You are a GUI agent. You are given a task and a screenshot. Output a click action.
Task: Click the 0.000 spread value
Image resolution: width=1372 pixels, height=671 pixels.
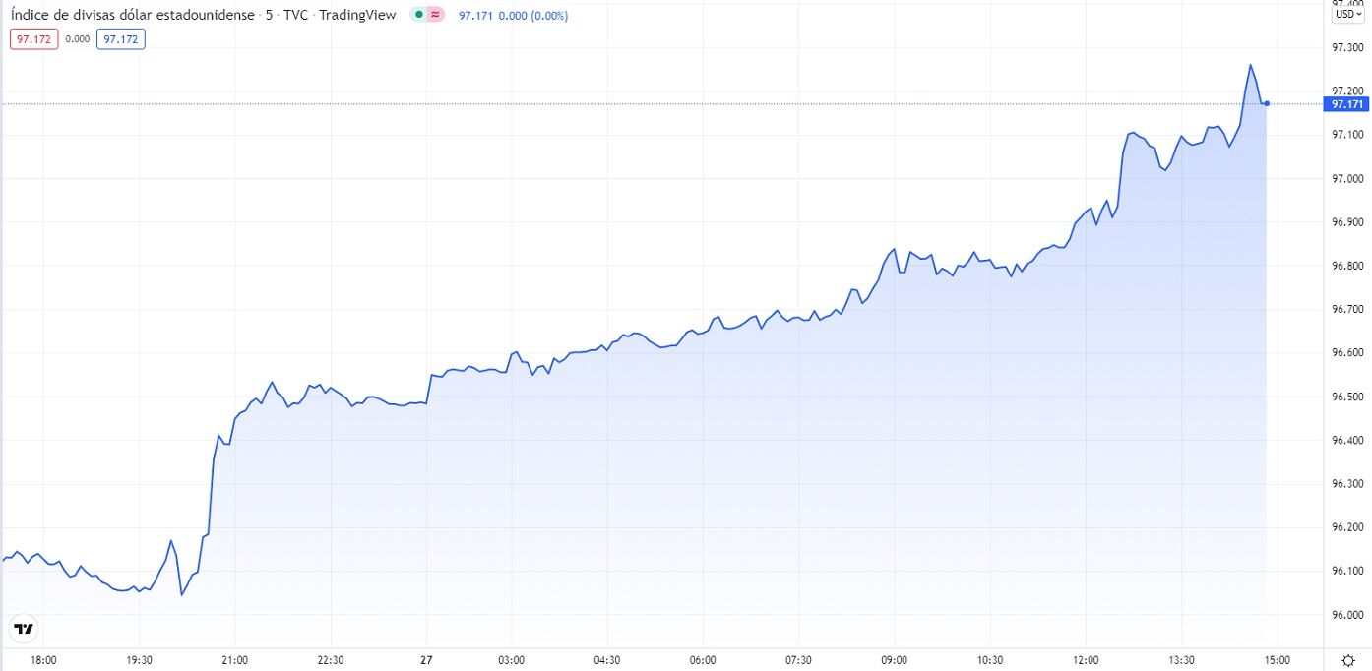[x=78, y=39]
